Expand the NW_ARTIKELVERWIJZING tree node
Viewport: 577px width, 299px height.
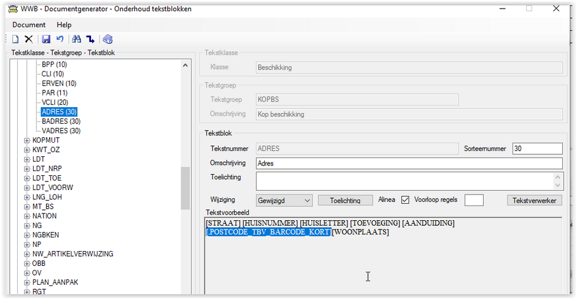tap(26, 254)
